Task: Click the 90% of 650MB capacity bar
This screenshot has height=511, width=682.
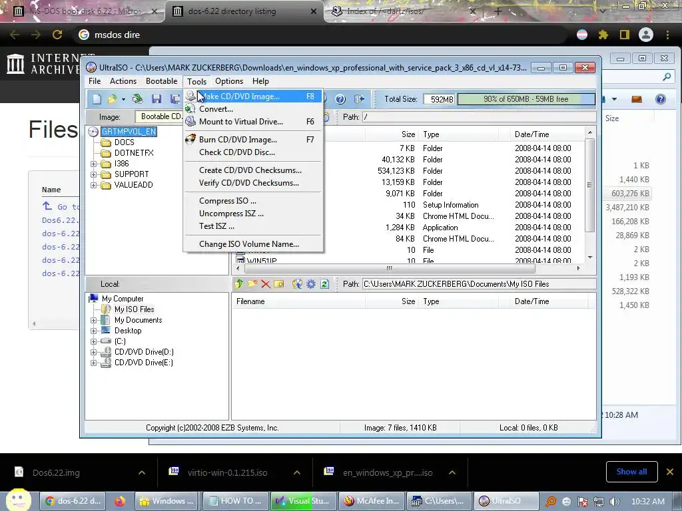Action: 526,99
